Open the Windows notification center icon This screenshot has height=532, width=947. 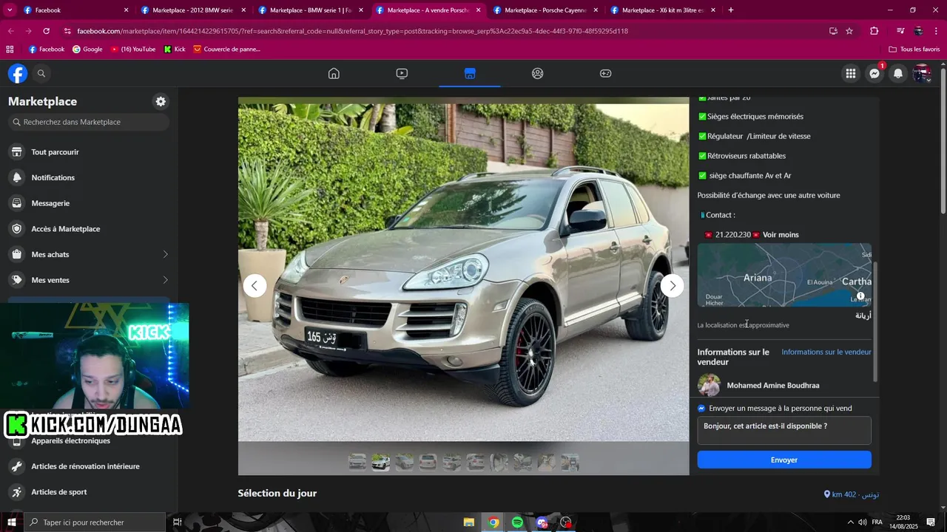point(931,522)
